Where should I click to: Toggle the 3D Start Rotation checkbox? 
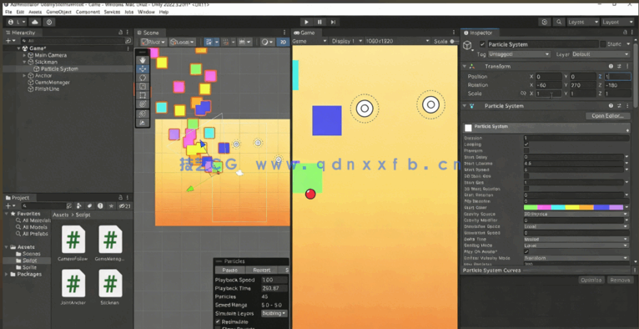[526, 189]
